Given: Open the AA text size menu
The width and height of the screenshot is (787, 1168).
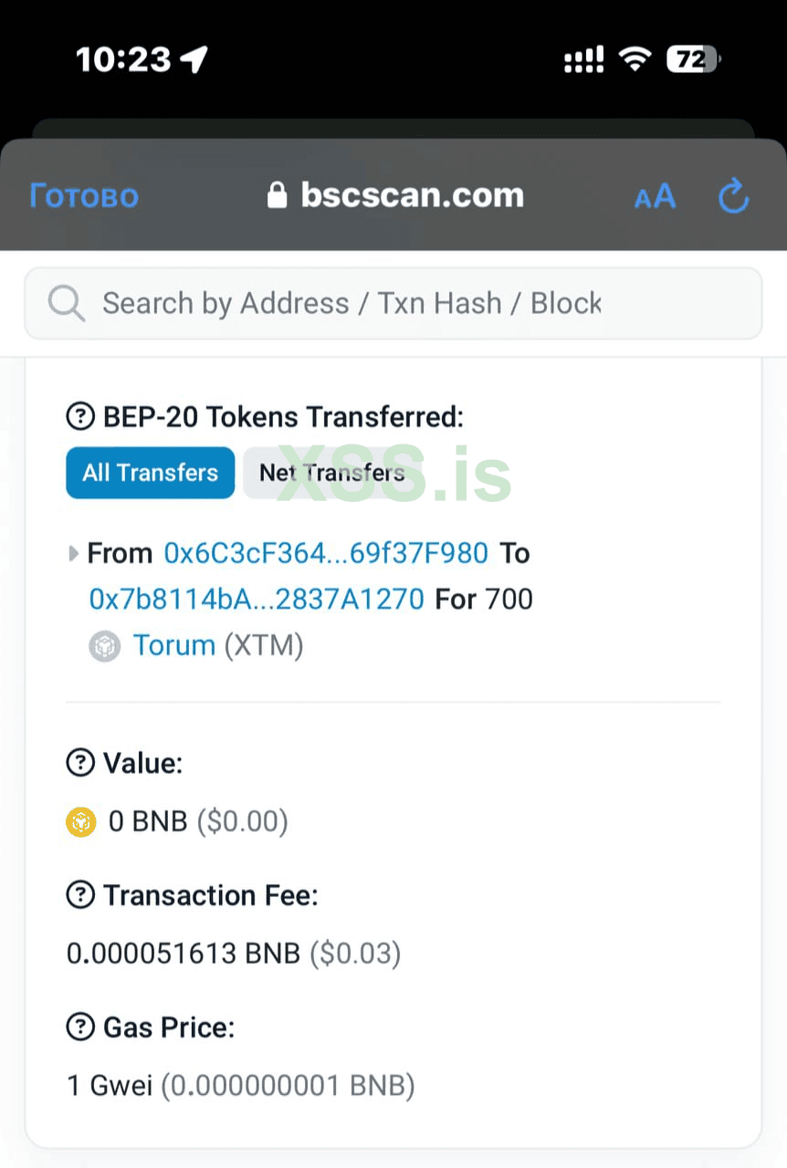Looking at the screenshot, I should (655, 196).
